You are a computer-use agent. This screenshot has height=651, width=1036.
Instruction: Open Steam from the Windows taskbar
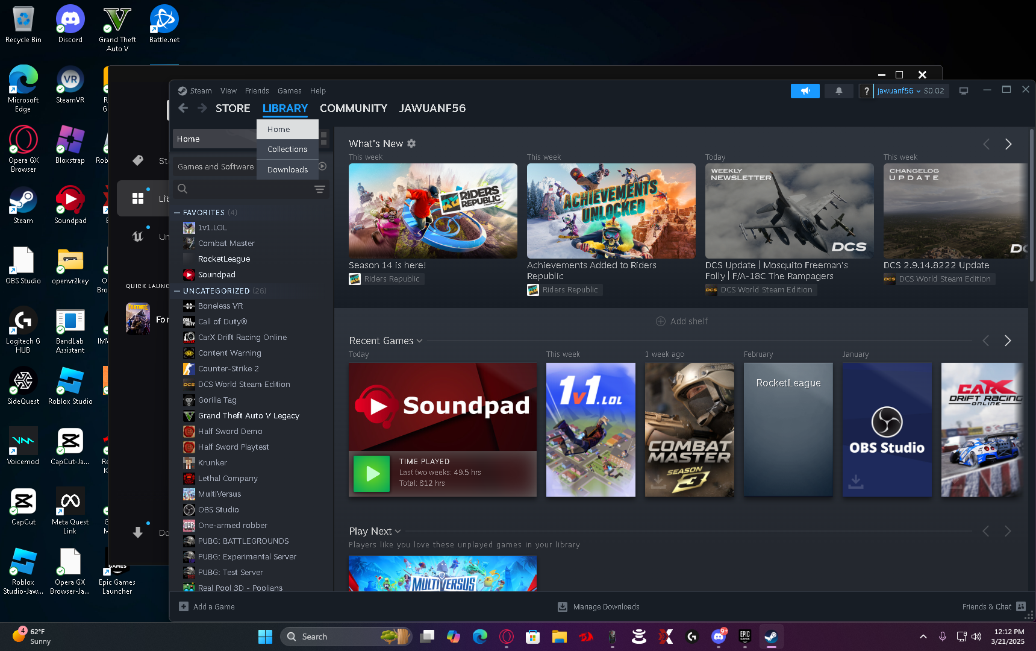click(771, 637)
